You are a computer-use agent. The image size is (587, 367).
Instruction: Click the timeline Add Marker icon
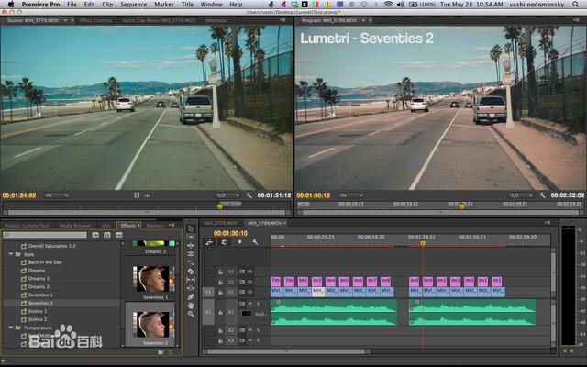click(x=239, y=242)
